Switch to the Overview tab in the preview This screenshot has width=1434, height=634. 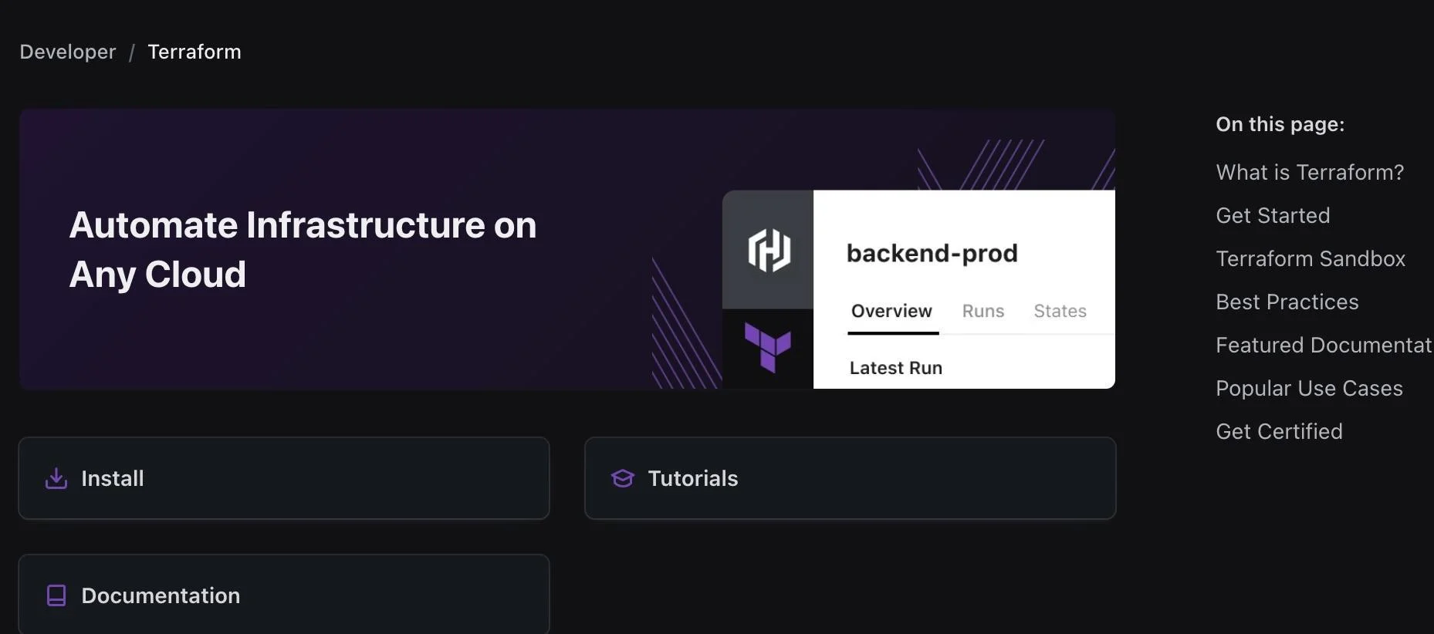[891, 311]
